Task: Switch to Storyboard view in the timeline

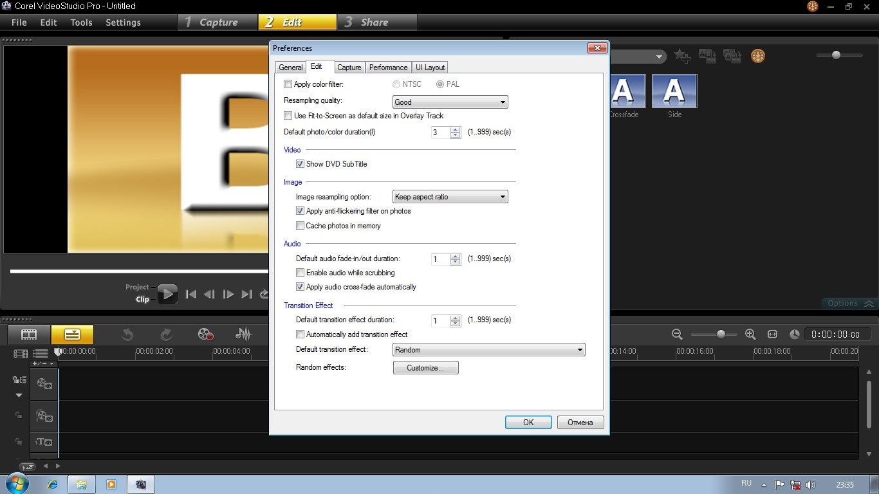Action: click(x=29, y=334)
